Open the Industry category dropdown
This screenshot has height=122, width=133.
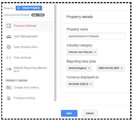82,52
